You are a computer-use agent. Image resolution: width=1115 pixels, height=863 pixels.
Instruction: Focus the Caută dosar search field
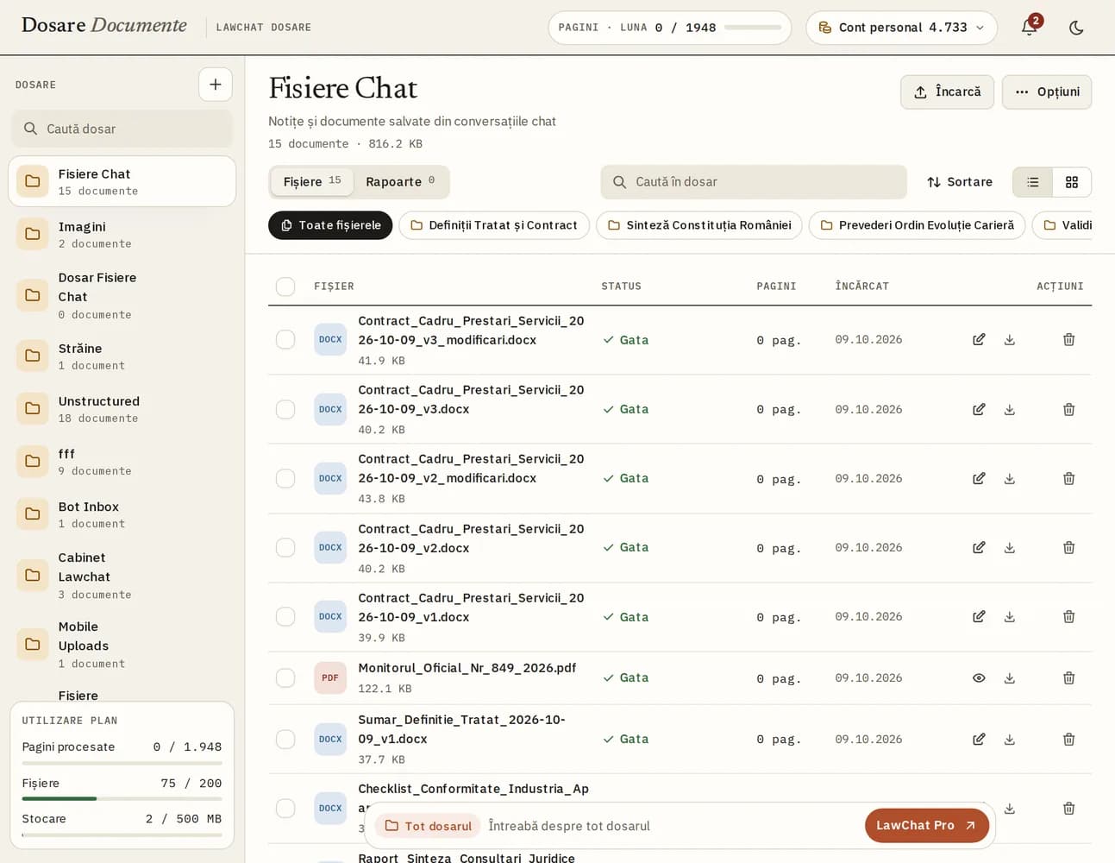point(122,129)
